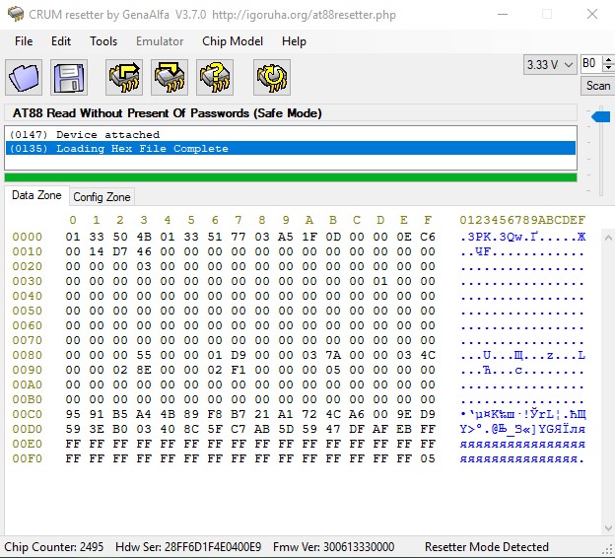Click the reset chip refresh icon
The height and width of the screenshot is (558, 615).
(271, 77)
